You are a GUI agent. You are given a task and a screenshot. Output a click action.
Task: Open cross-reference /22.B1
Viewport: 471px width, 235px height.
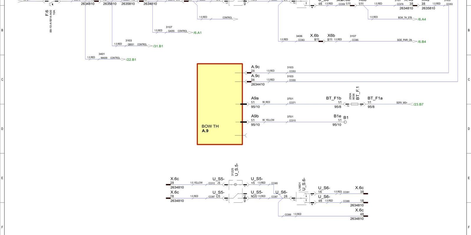[131, 60]
